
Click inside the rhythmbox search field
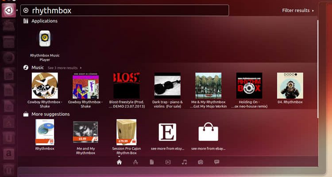coord(124,10)
